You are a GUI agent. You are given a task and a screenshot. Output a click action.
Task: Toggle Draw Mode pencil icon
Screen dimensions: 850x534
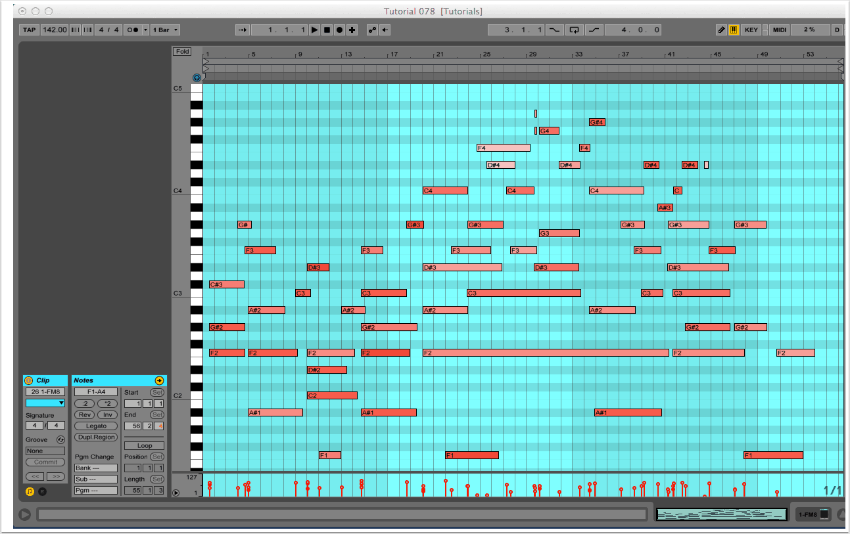pos(721,30)
